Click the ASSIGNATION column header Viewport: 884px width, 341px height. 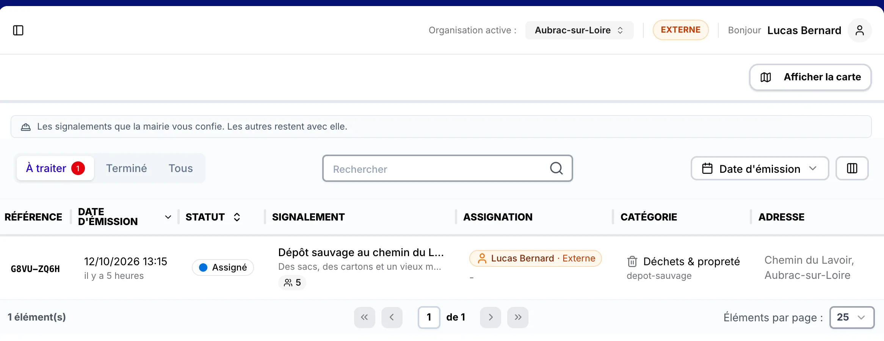[x=498, y=217]
